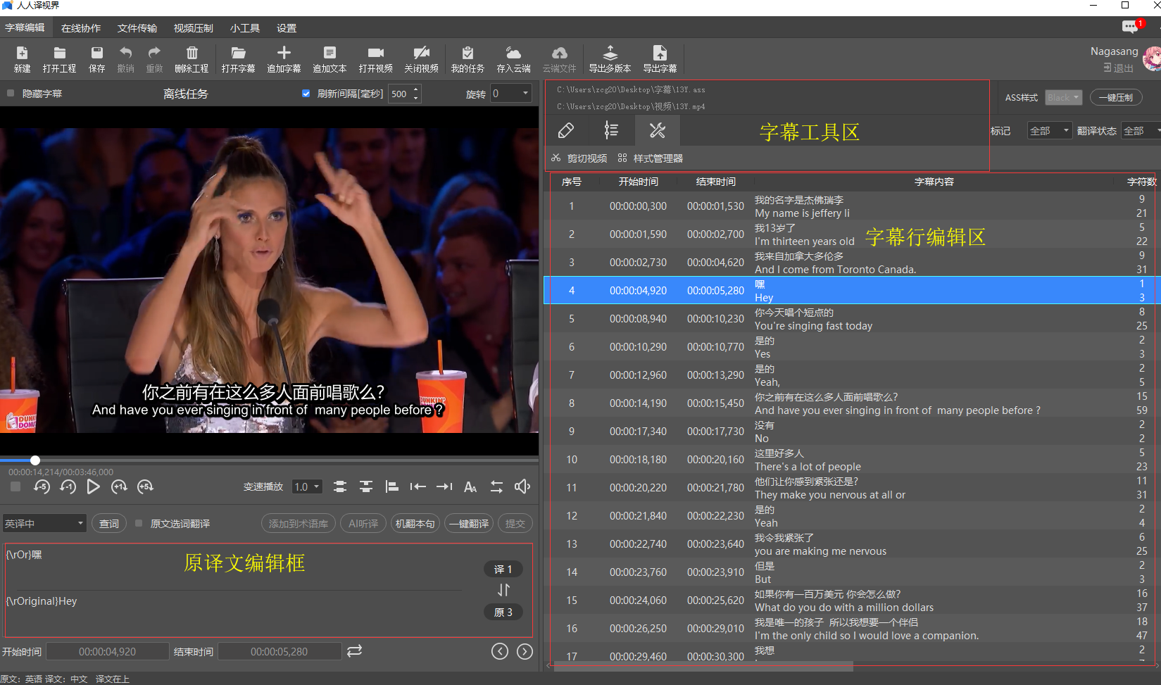Go to previous subtitle line arrow

tap(500, 651)
